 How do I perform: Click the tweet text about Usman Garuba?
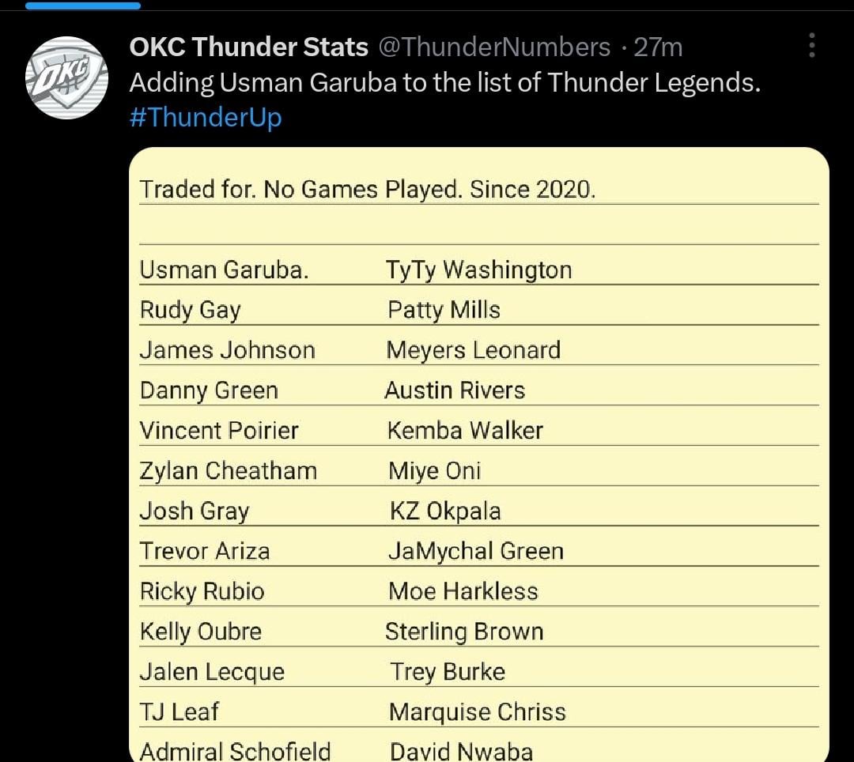coord(444,83)
